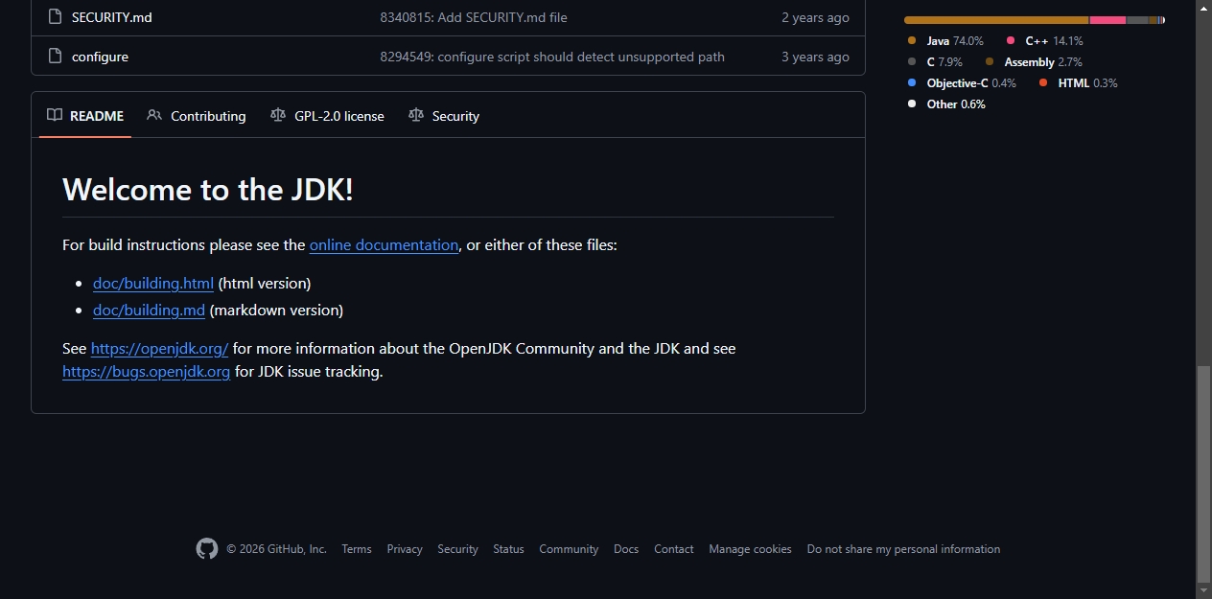The image size is (1212, 599).
Task: Click the scrollbar up arrow
Action: [x=1203, y=8]
